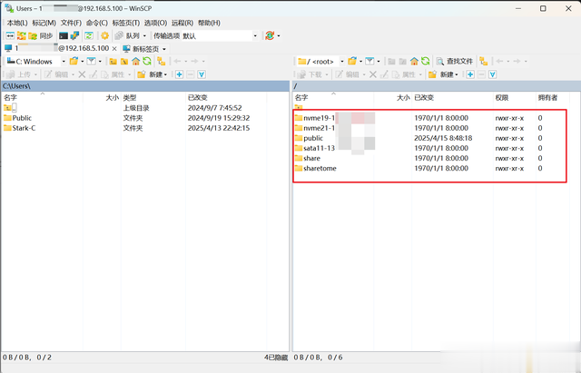Click remote filter funnel icon

pos(369,62)
